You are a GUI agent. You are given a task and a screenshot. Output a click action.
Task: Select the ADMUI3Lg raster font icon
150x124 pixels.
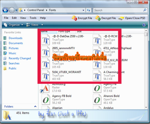pyautogui.click(x=45, y=88)
